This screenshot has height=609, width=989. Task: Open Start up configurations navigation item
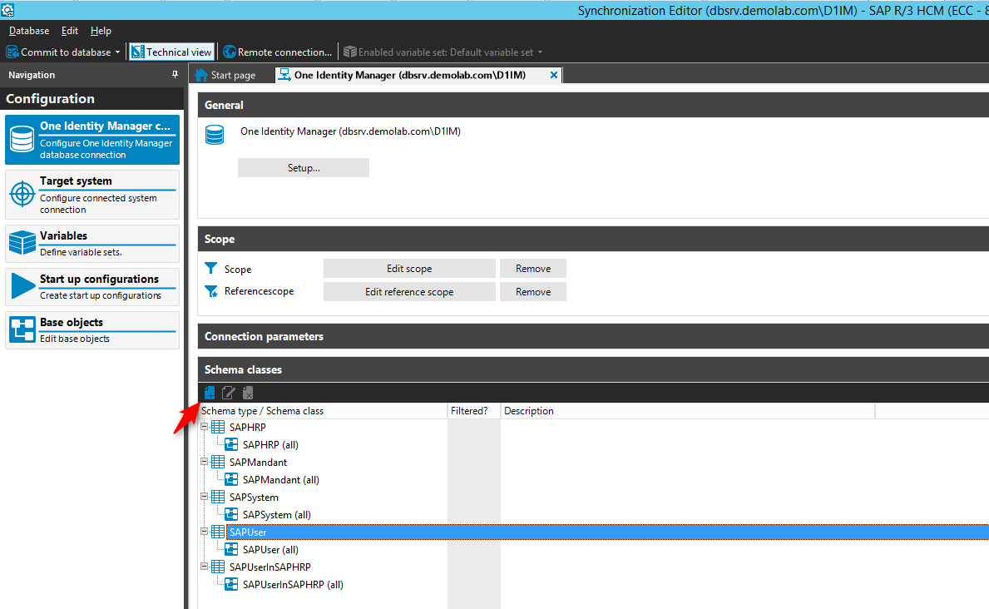click(x=92, y=286)
